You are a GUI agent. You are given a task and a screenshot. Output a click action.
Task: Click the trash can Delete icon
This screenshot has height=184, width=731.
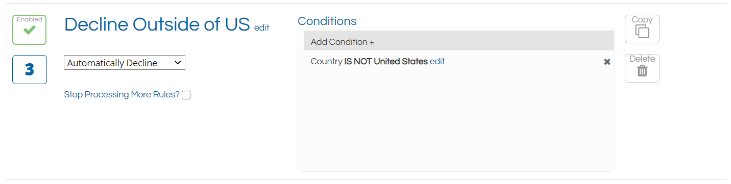click(x=642, y=71)
